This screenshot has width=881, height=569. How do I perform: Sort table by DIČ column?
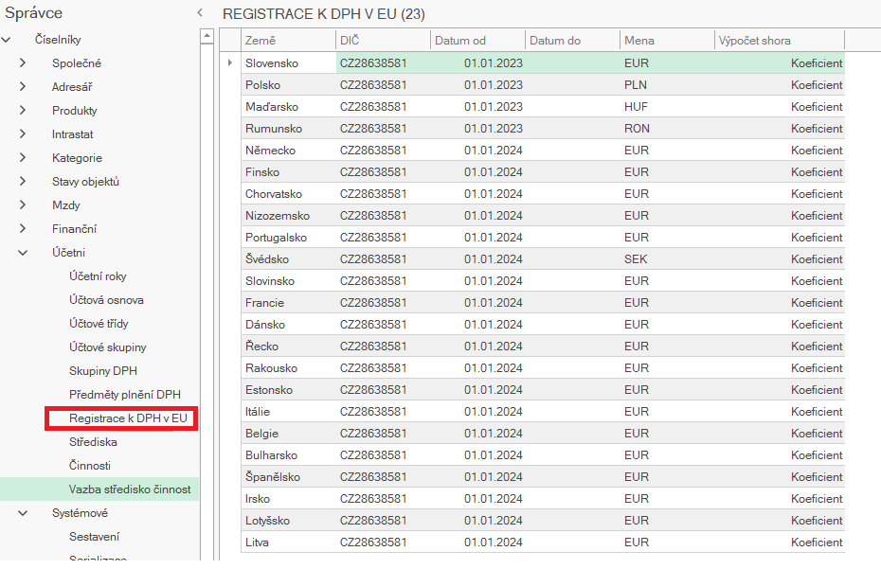[384, 41]
